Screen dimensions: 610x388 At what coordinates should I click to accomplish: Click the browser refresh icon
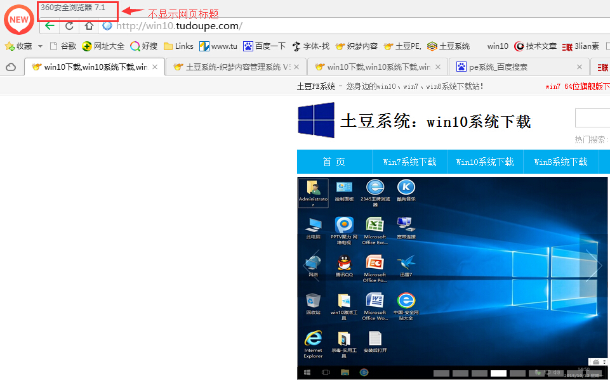coord(69,26)
